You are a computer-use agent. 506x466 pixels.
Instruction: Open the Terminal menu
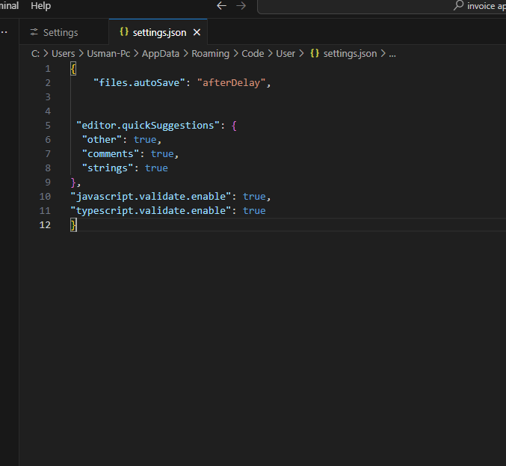pyautogui.click(x=9, y=6)
